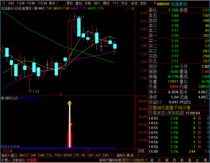Select the 指标B tab

[x=121, y=155]
